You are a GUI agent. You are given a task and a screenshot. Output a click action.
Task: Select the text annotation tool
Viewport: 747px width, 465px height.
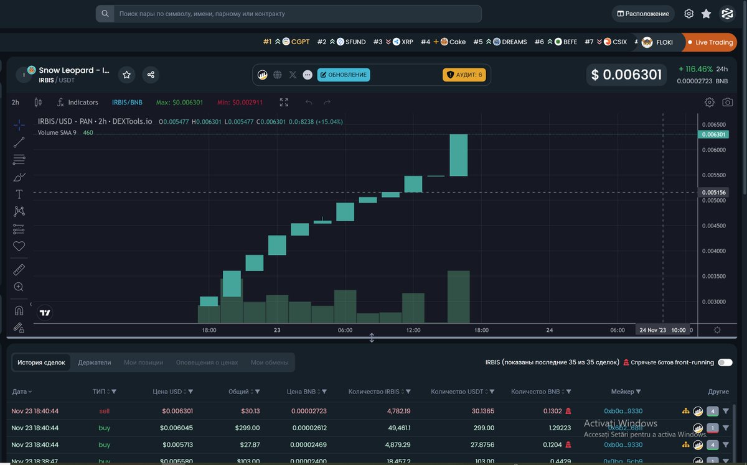[19, 195]
